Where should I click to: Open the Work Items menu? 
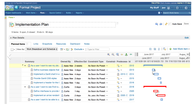32,13
